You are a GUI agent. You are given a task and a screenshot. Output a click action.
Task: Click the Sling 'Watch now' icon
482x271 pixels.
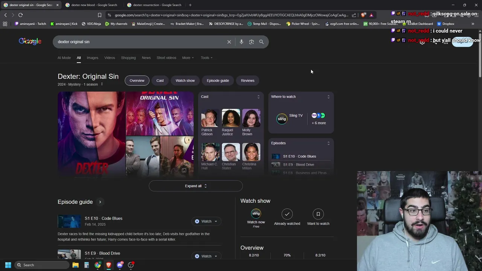click(256, 214)
